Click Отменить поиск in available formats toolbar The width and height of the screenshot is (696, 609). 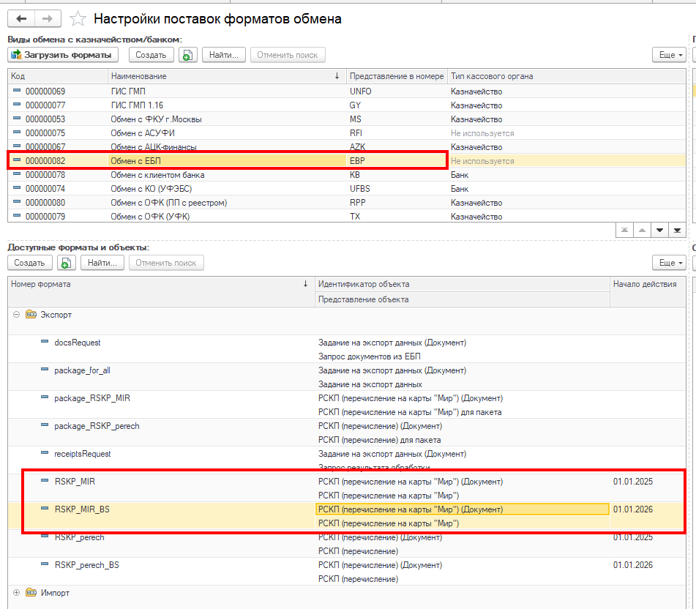tap(166, 263)
